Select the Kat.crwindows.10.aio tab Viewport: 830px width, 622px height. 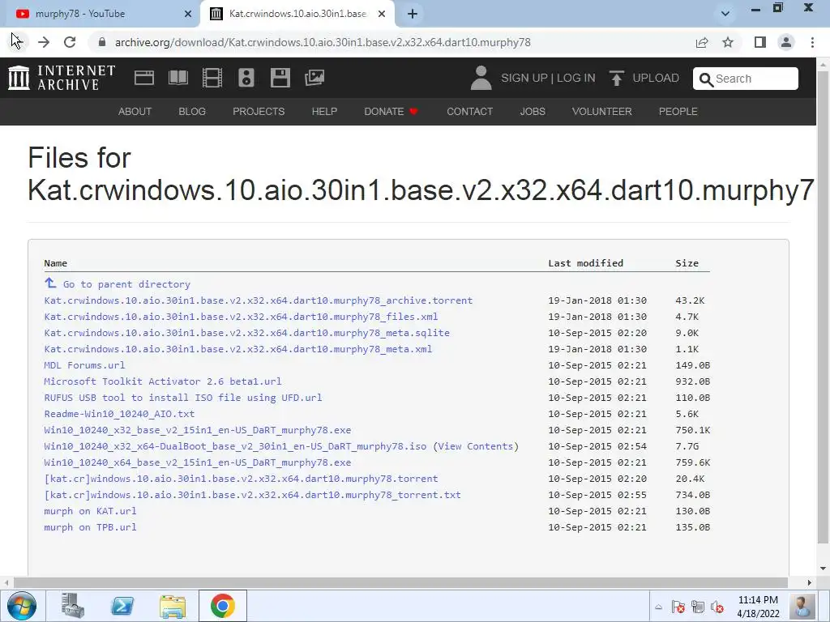point(297,14)
